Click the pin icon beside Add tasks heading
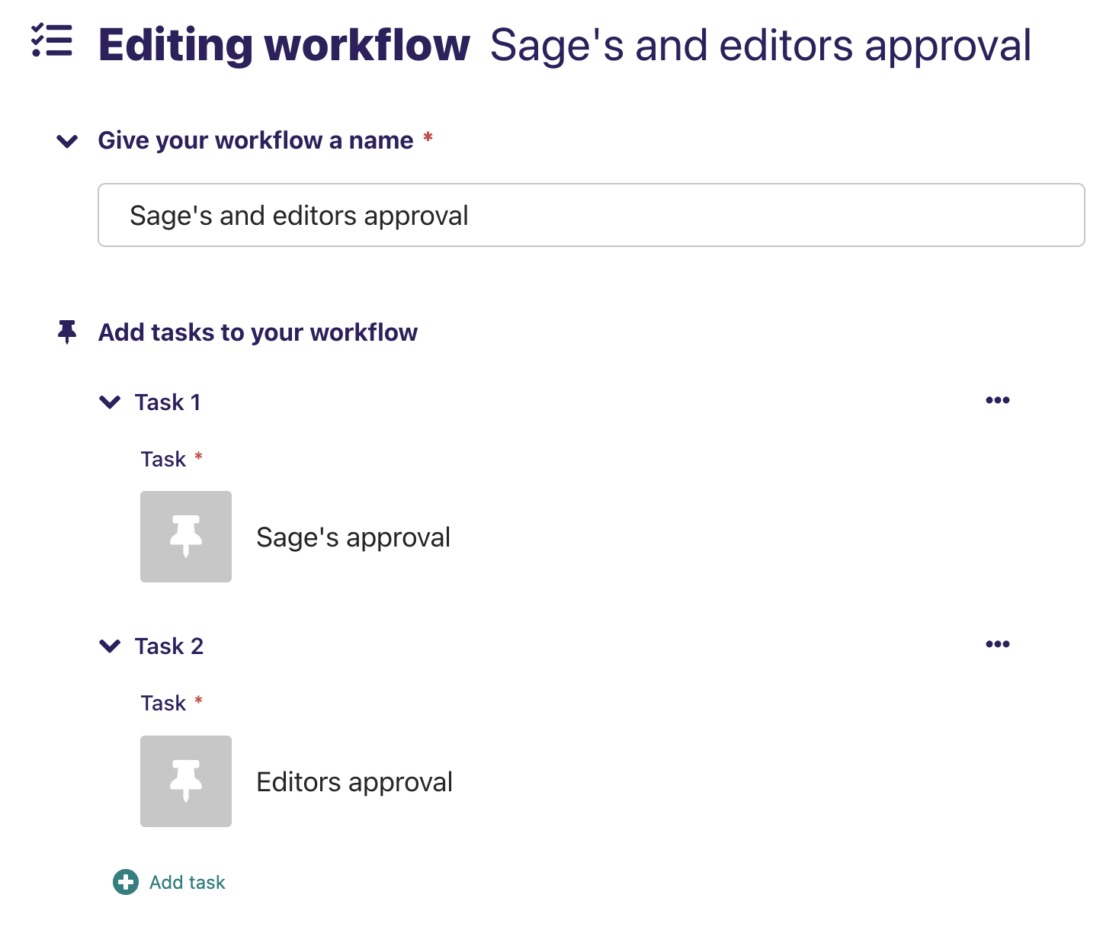Screen dimensions: 1119x930 (67, 332)
